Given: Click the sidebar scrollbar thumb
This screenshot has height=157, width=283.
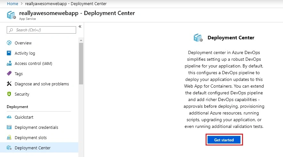Looking at the screenshot, I should pos(81,64).
